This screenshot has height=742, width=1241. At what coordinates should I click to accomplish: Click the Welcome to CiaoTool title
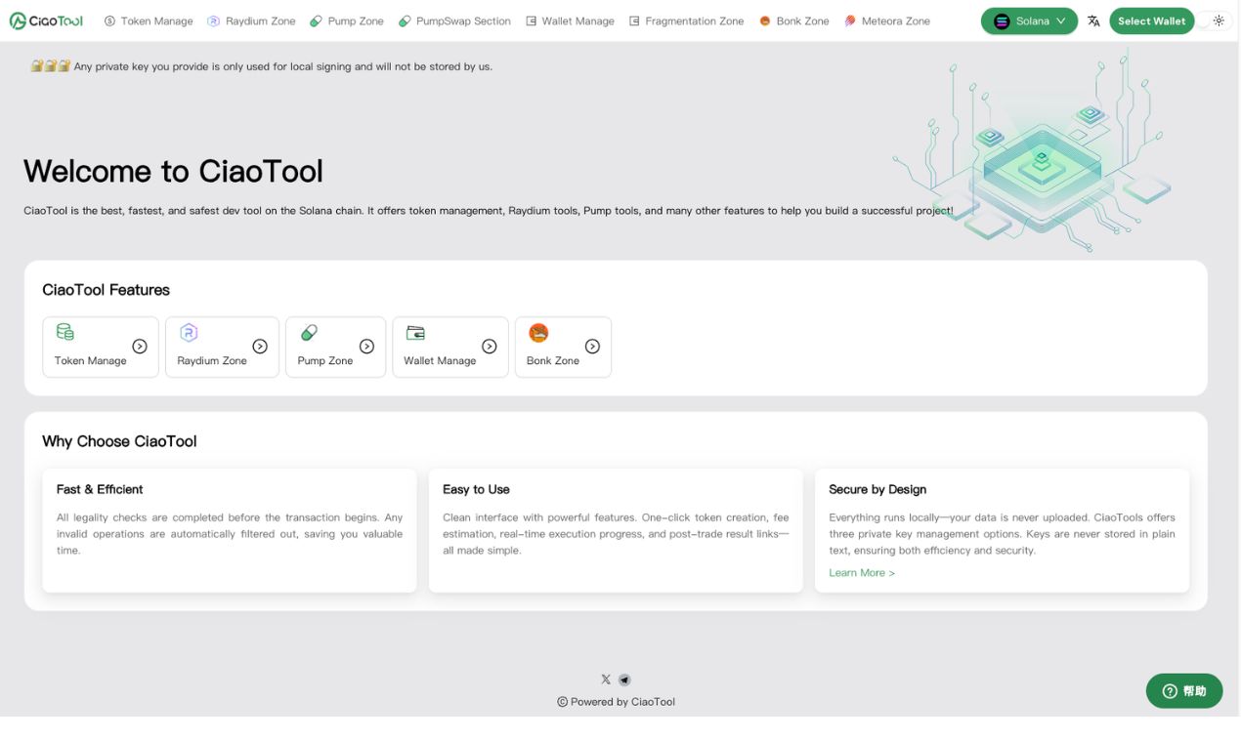pyautogui.click(x=173, y=171)
